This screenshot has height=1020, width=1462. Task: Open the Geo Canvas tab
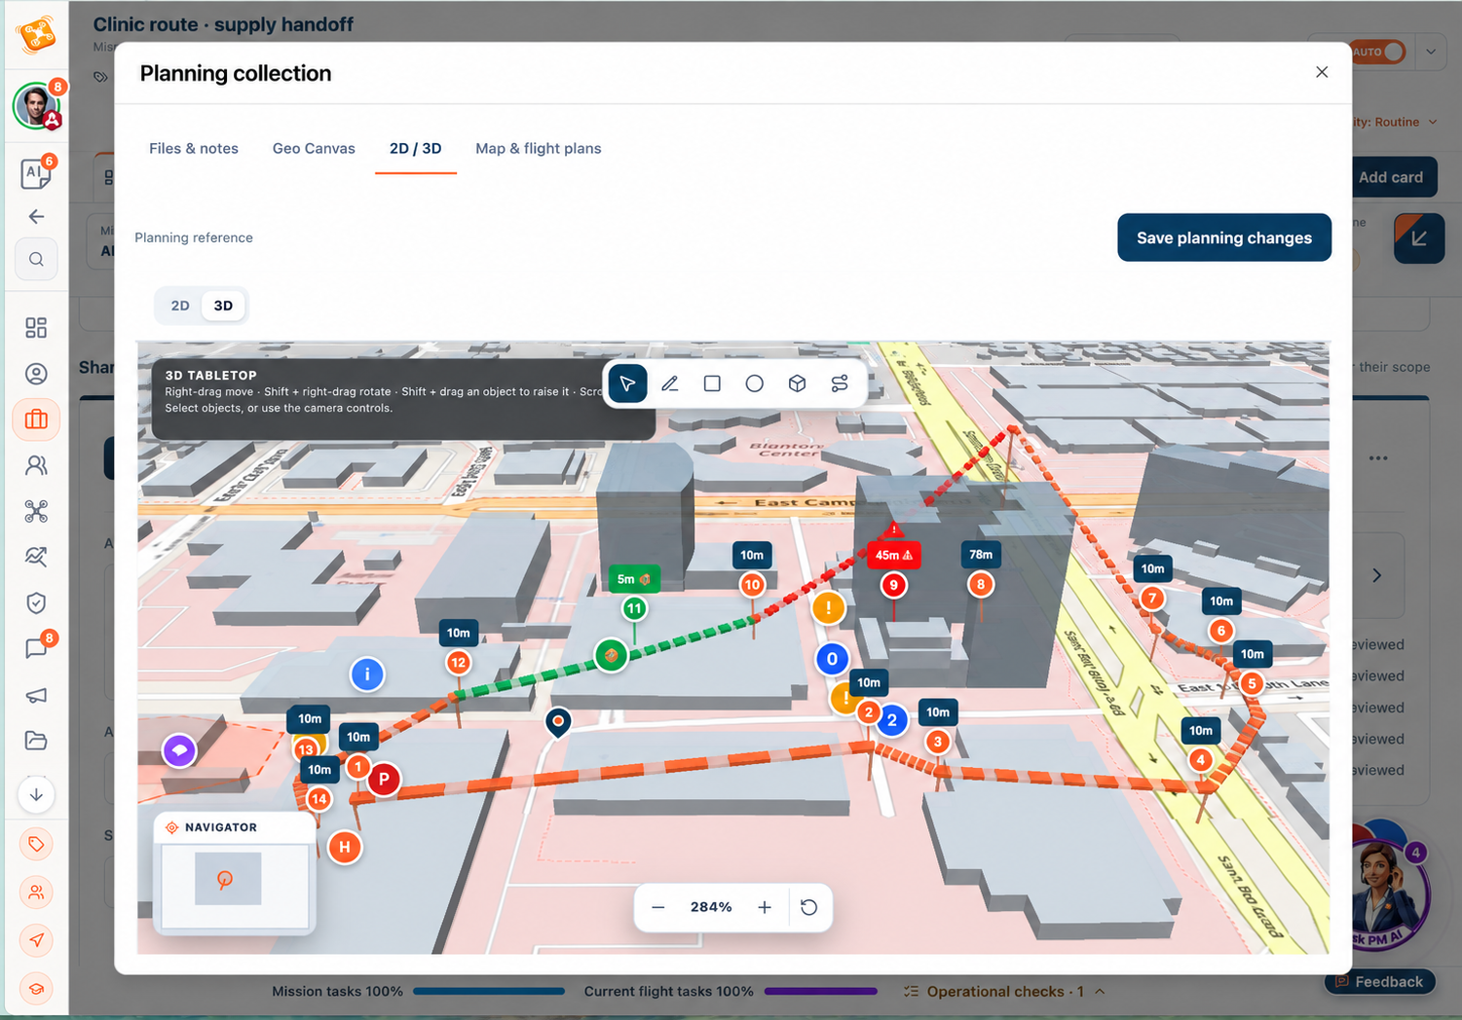[x=314, y=148]
